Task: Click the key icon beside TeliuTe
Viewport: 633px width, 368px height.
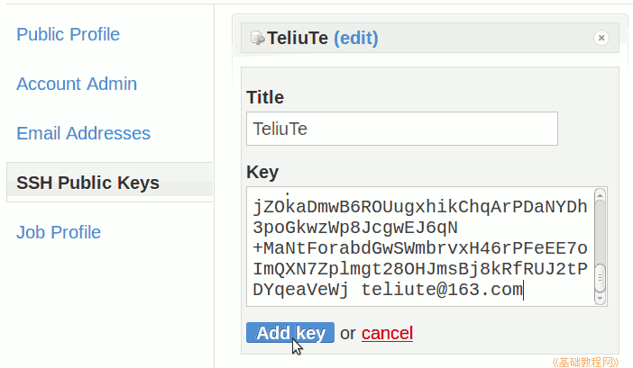Action: pos(257,38)
